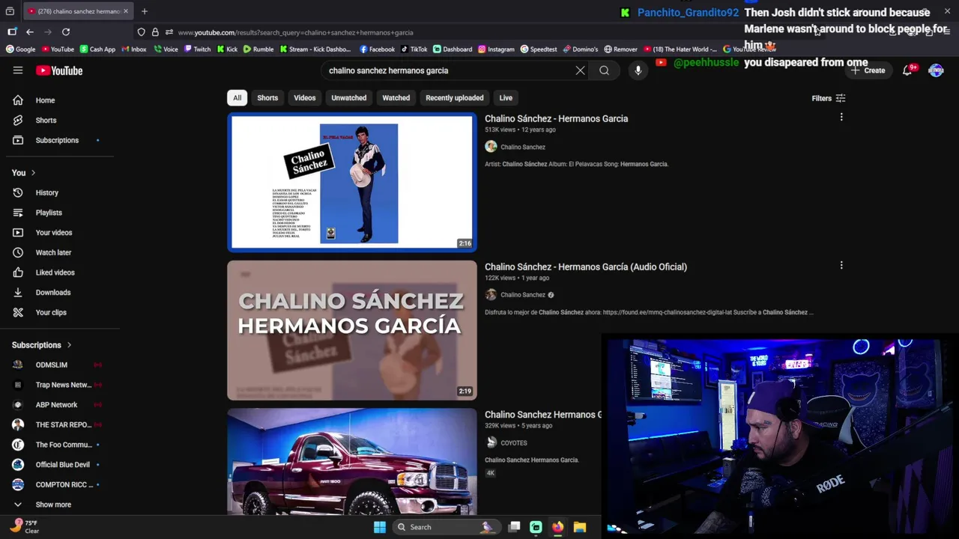Screen dimensions: 959x539
Task: Open the Speedtest bookmark
Action: [x=539, y=49]
